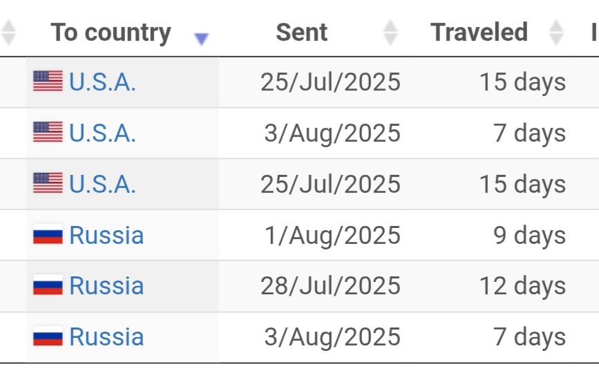Image resolution: width=599 pixels, height=380 pixels.
Task: Open U.S.A. link in third row
Action: [x=102, y=184]
